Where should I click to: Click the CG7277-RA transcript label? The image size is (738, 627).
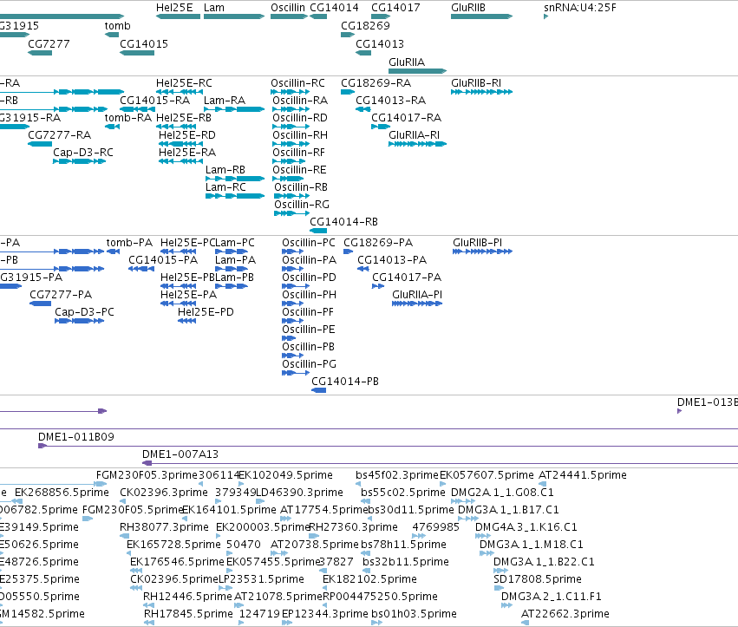(59, 135)
